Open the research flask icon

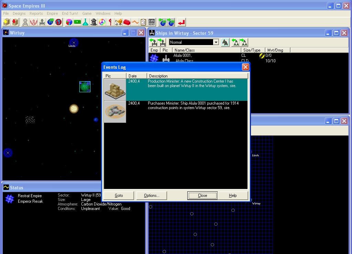coord(86,22)
